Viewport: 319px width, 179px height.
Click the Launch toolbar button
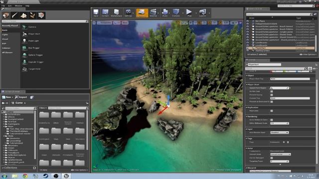202,13
